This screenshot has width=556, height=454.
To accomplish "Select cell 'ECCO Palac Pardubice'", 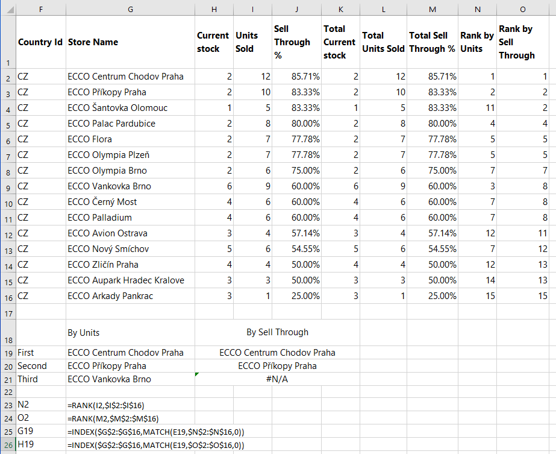I will click(x=130, y=124).
